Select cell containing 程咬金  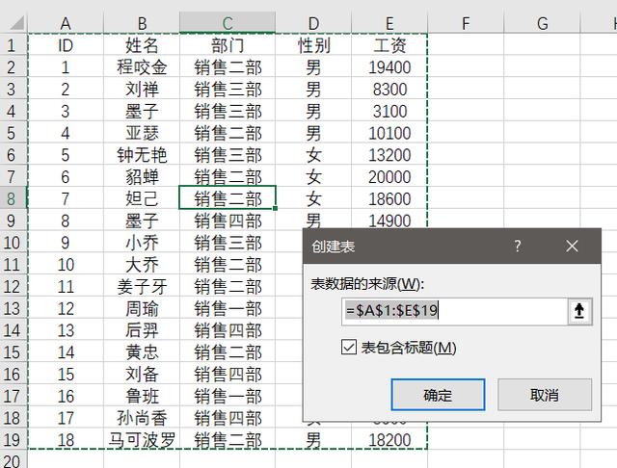pos(142,67)
